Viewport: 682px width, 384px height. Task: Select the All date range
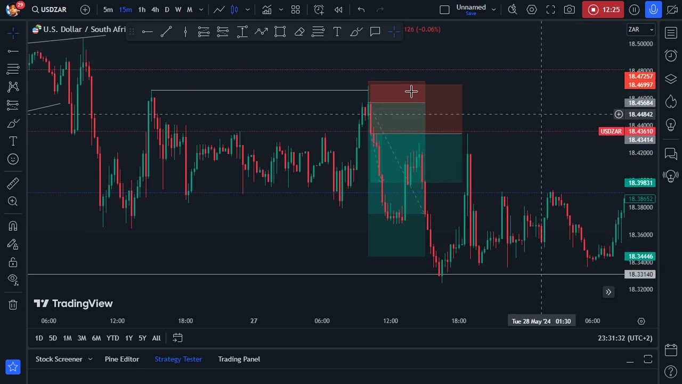point(156,338)
